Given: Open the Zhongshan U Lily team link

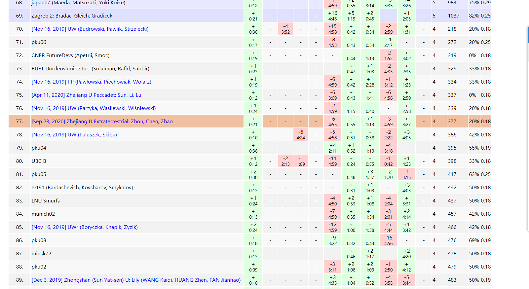Looking at the screenshot, I should coord(136,280).
